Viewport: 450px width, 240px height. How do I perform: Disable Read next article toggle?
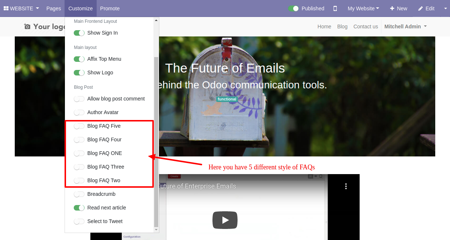click(79, 208)
